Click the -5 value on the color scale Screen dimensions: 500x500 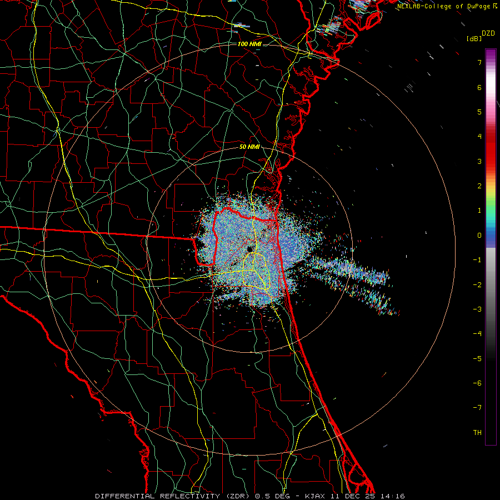tap(477, 358)
